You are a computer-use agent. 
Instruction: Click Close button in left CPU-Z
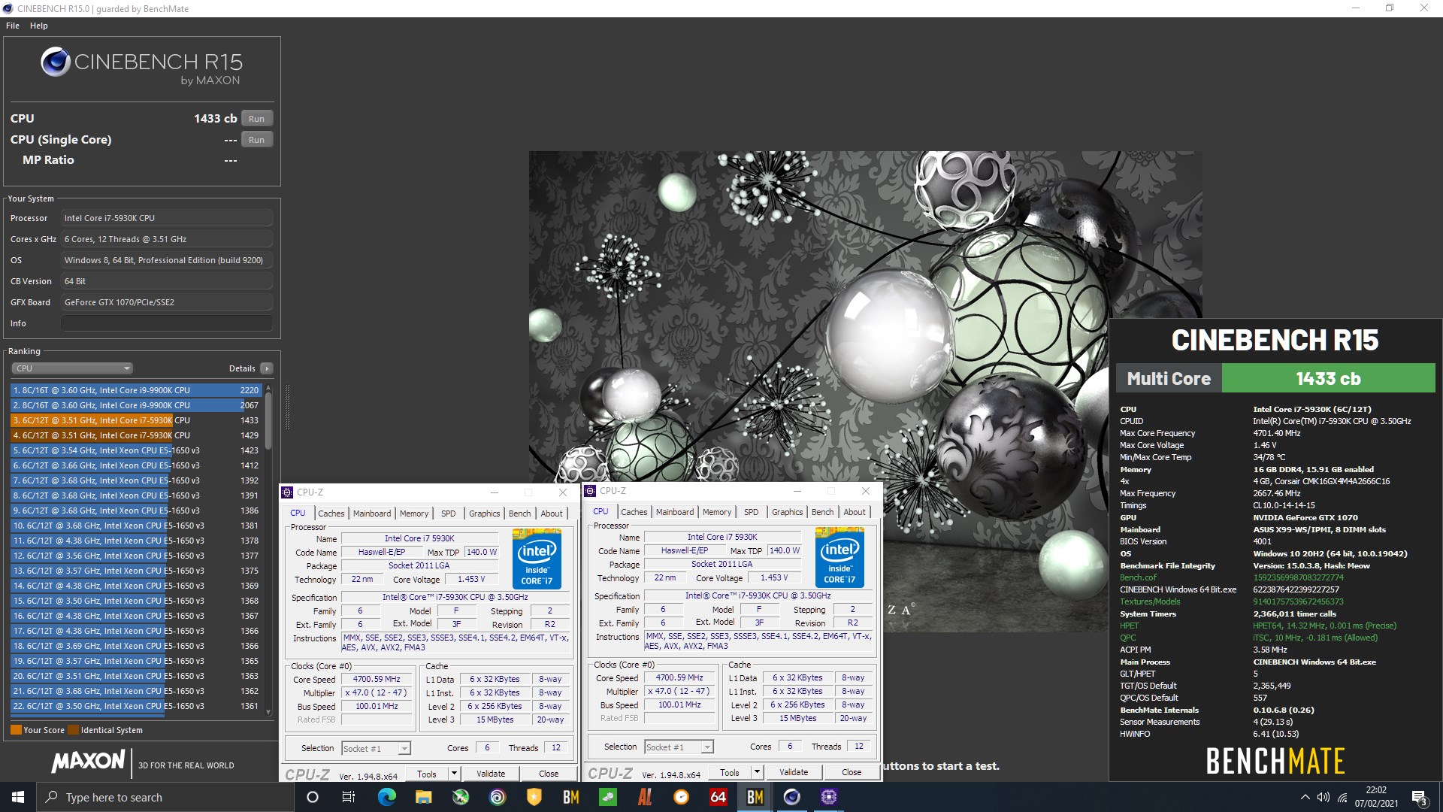(x=549, y=774)
